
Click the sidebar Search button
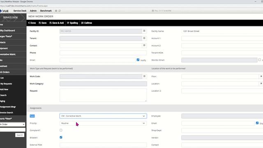(x=20, y=135)
